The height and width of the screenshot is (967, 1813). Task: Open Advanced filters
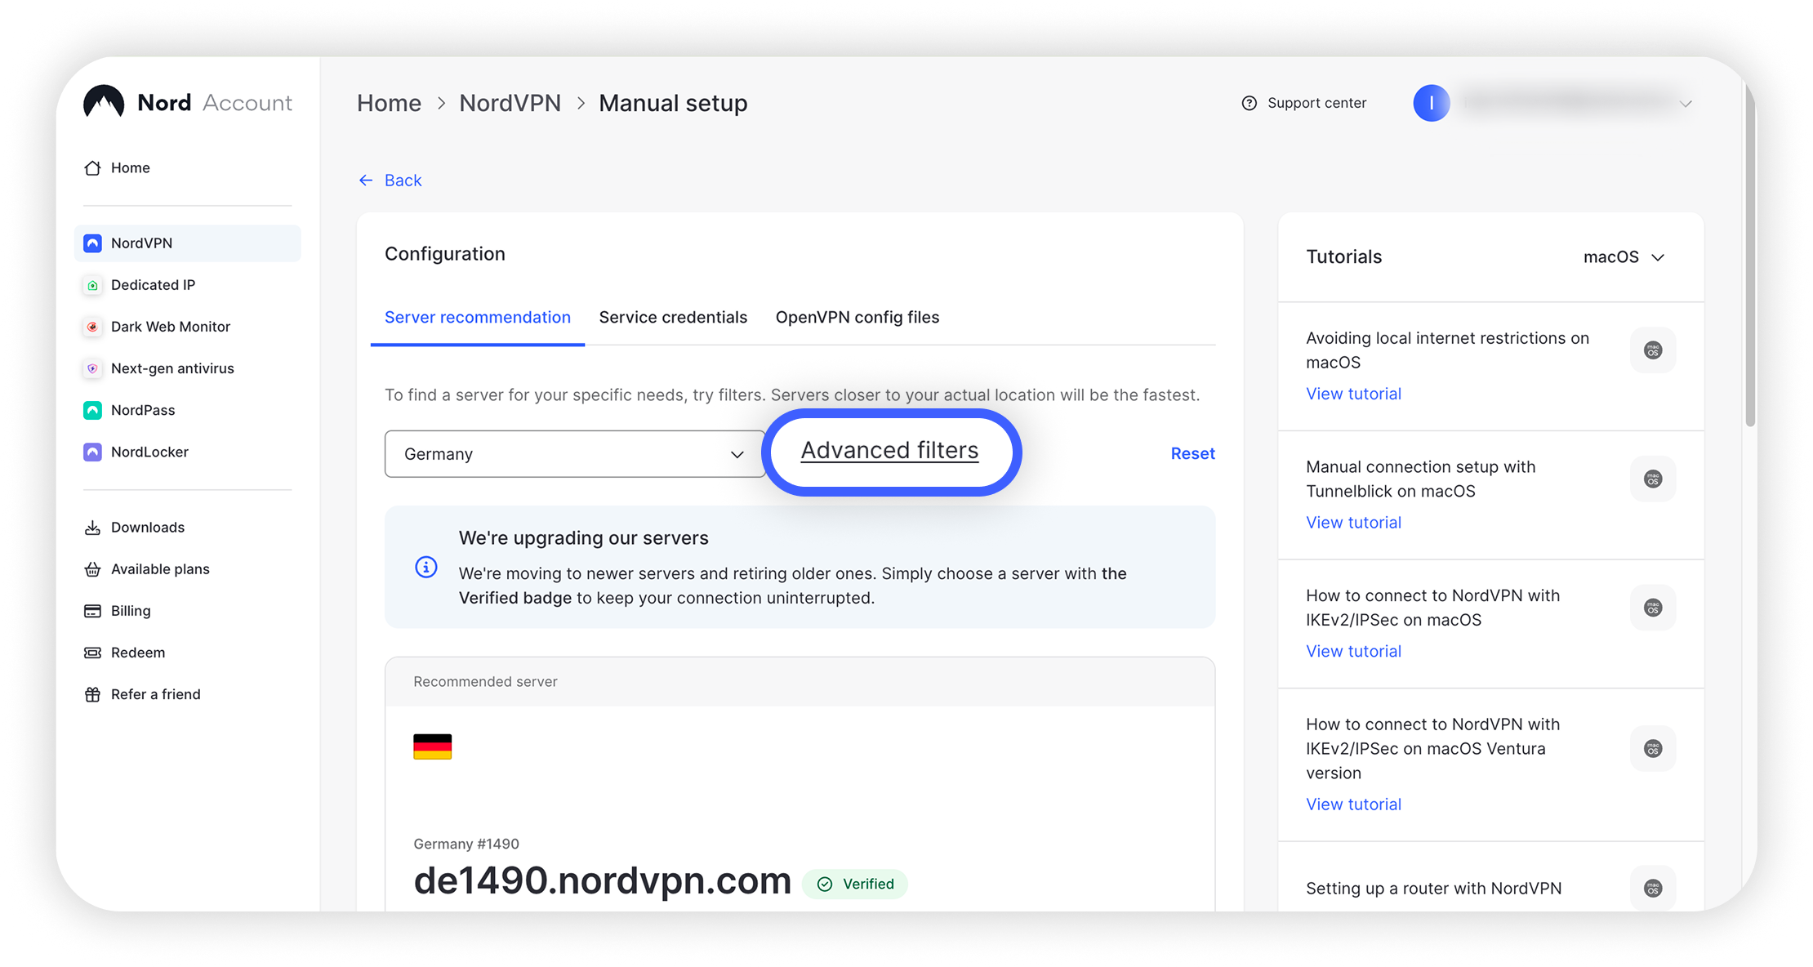[x=889, y=451]
